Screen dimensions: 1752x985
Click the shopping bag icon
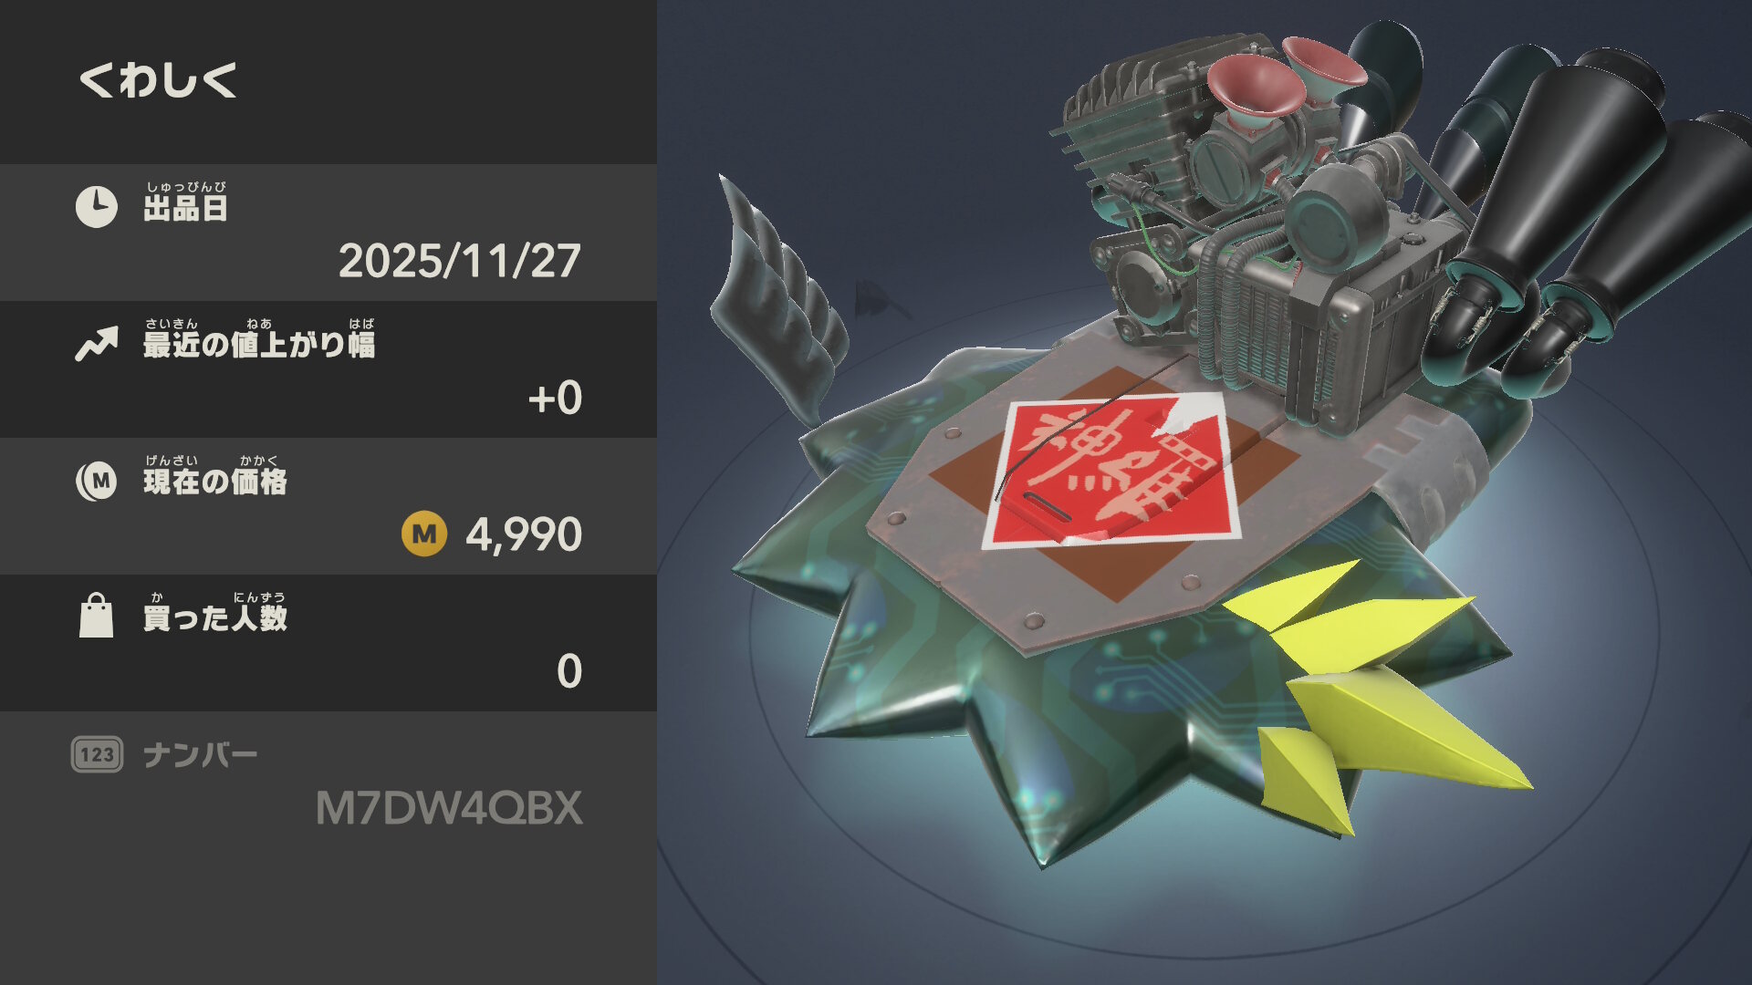pos(96,616)
